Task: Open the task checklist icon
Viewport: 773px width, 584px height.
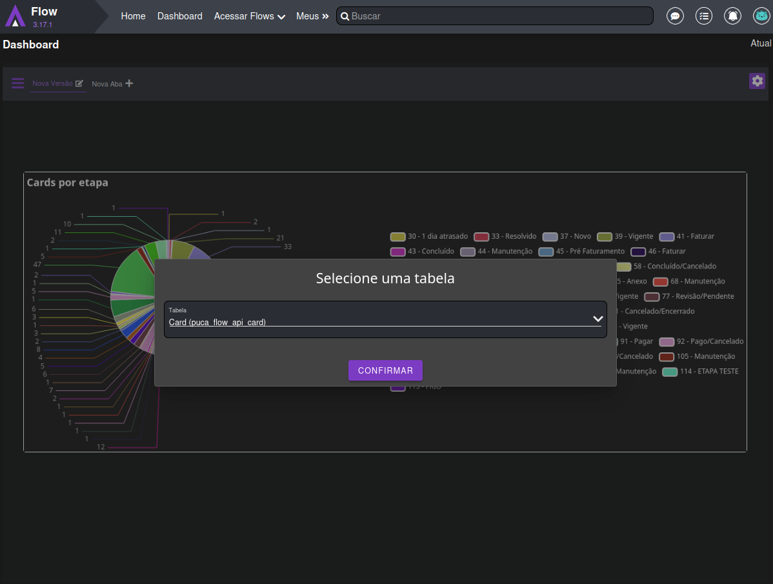Action: (704, 16)
